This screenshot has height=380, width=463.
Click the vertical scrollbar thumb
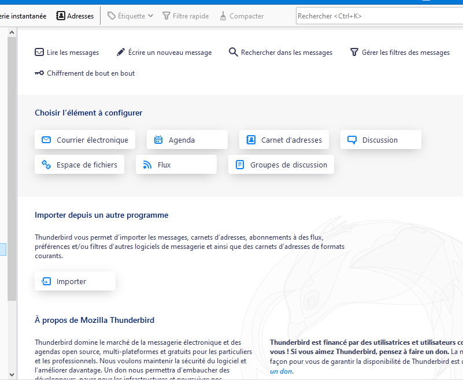coord(12,169)
